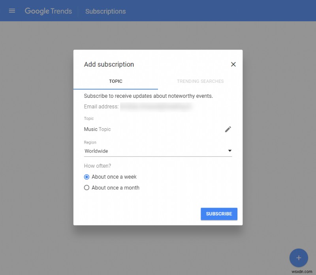Click the Subscribe button
This screenshot has height=275, width=316.
point(219,214)
